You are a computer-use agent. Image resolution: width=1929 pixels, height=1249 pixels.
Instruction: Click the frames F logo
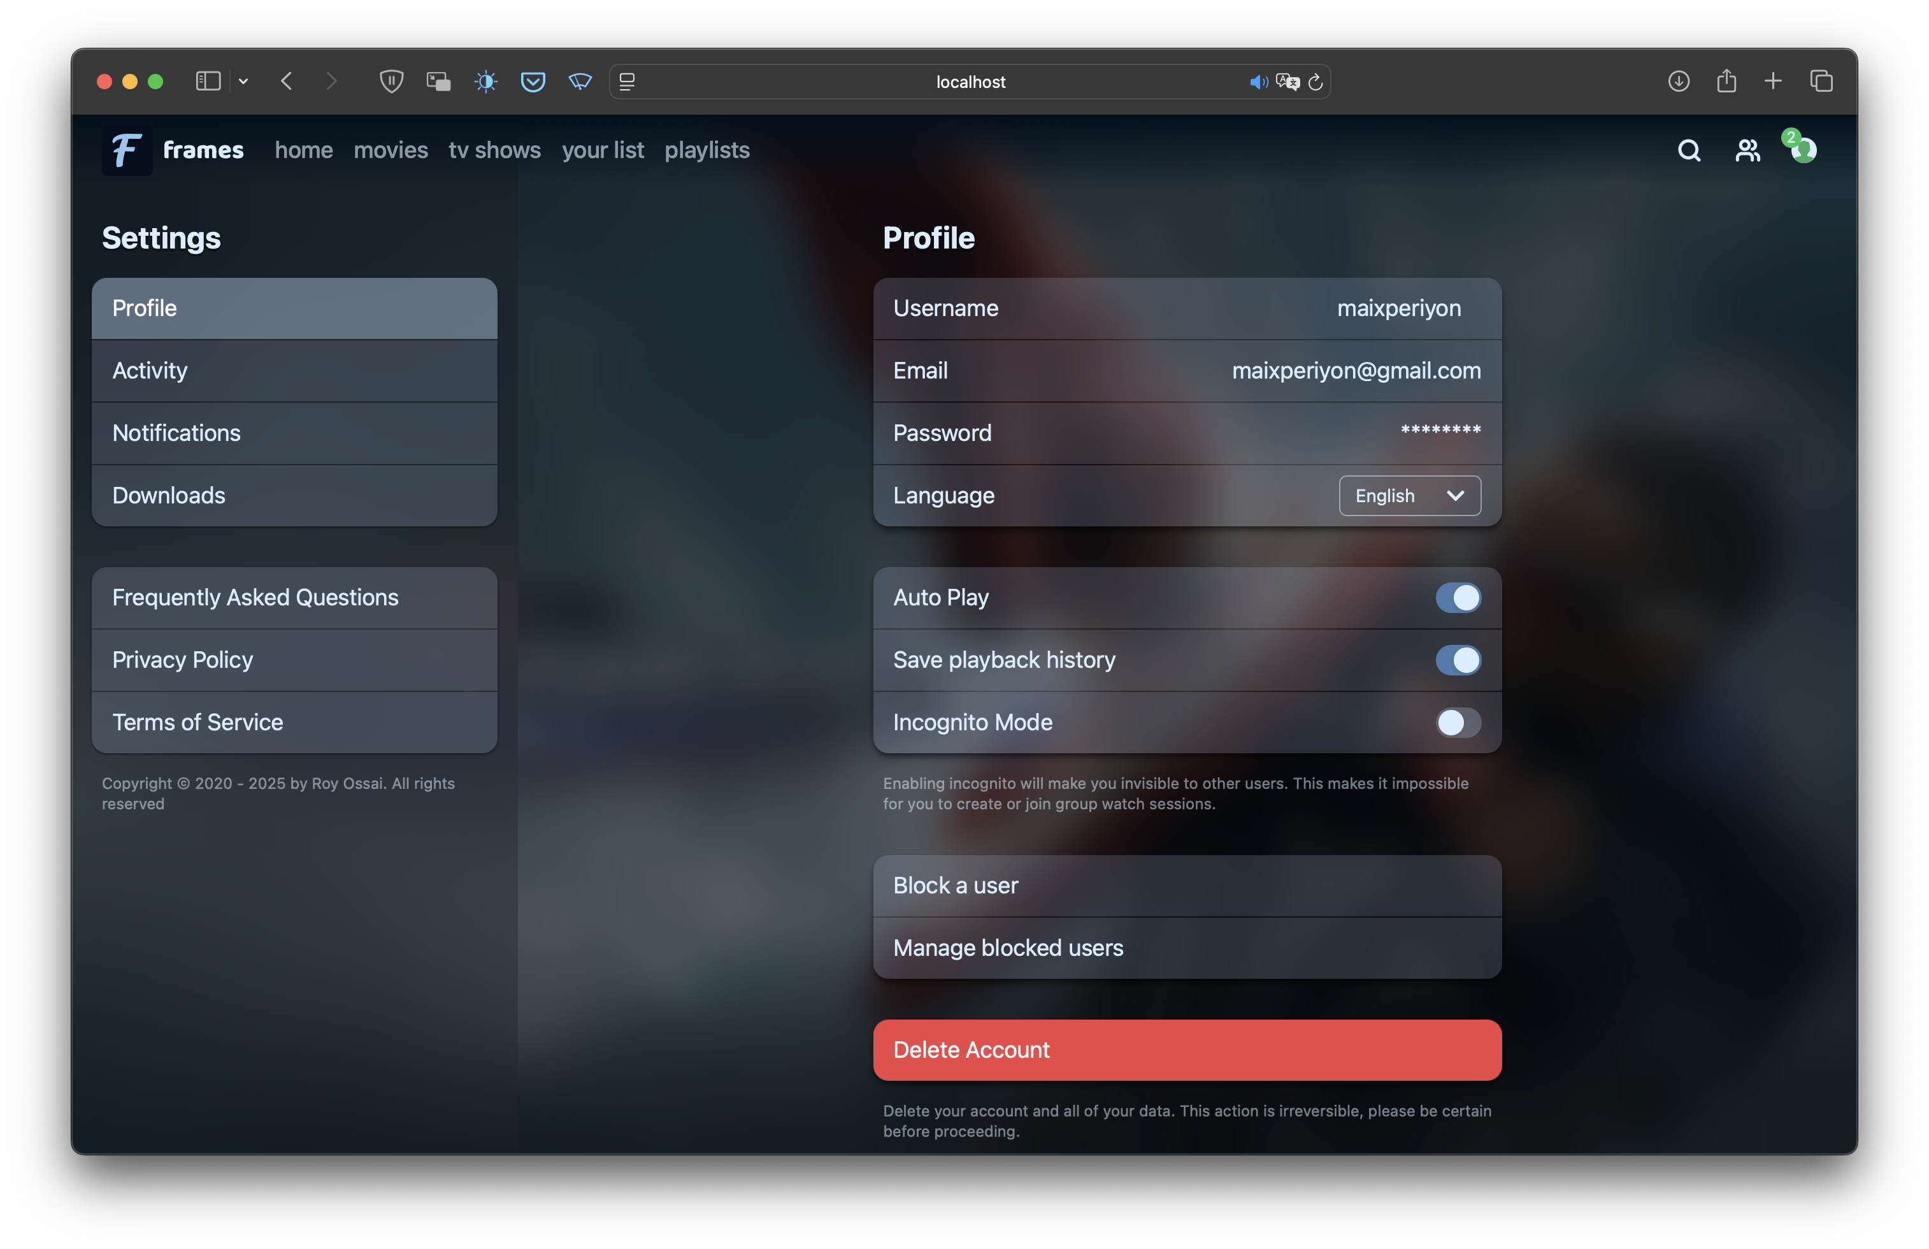click(127, 151)
